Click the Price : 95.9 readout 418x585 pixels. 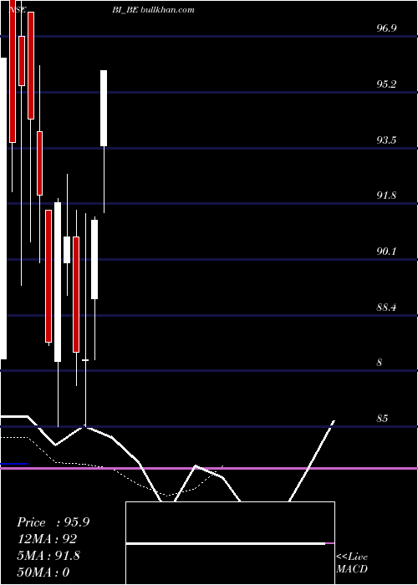(x=53, y=522)
